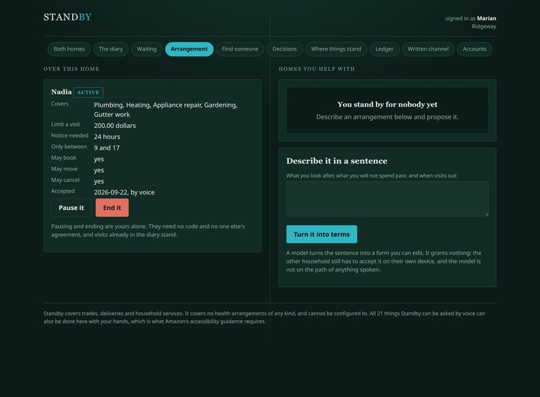Click the red End it button
540x397 pixels.
point(112,208)
